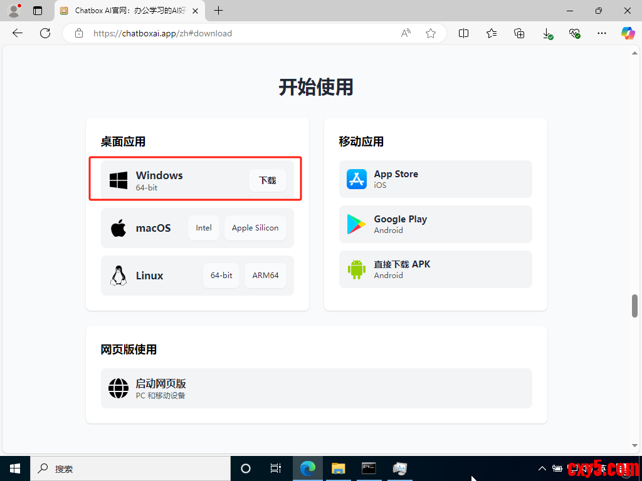
Task: Download the Linux 64-bit build
Action: pyautogui.click(x=221, y=276)
